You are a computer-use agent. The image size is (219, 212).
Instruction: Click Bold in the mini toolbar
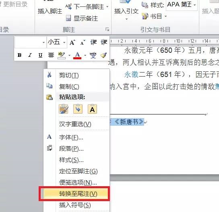20,55
